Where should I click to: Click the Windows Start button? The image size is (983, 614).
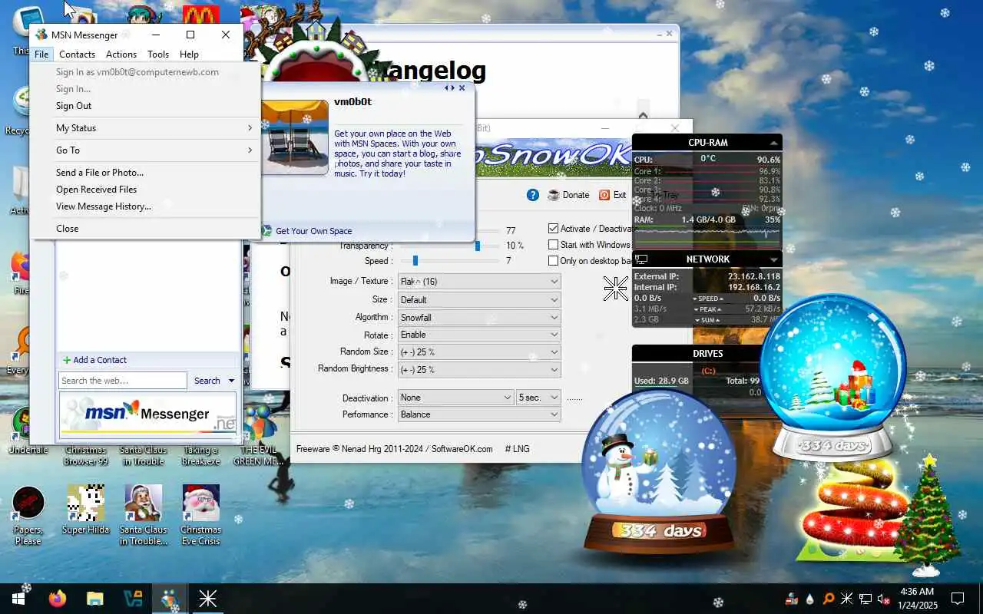pos(18,598)
